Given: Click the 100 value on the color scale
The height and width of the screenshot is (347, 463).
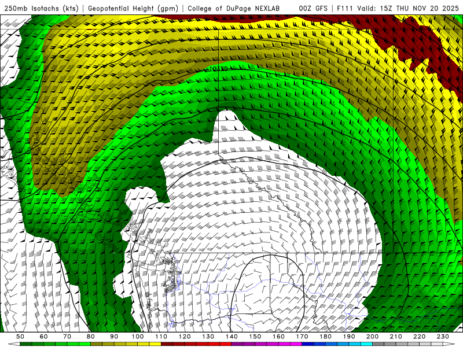Looking at the screenshot, I should point(138,337).
